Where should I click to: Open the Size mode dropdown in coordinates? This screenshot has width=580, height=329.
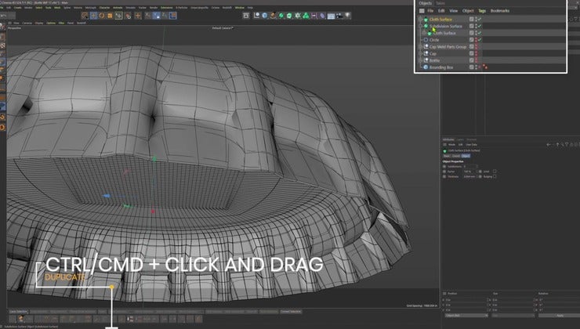(x=513, y=316)
